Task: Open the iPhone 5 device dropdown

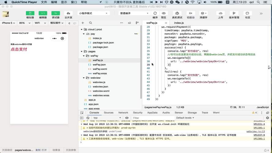Action: (8, 23)
